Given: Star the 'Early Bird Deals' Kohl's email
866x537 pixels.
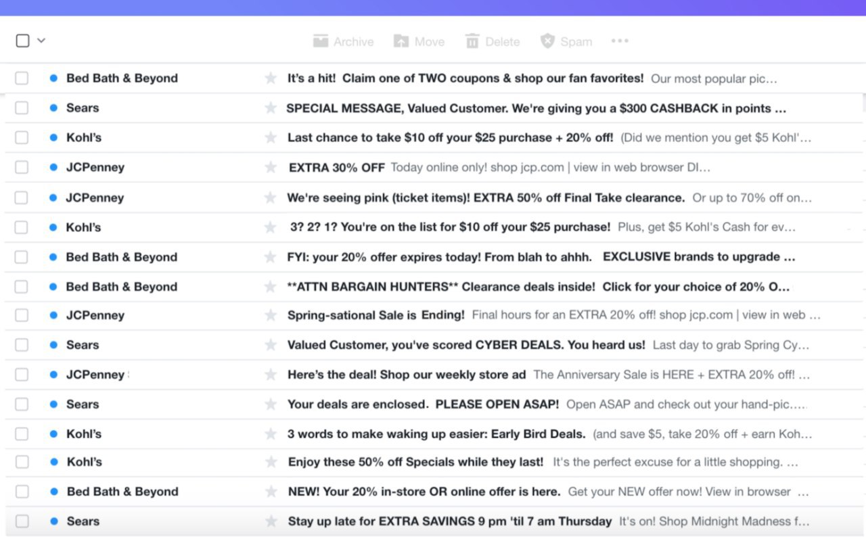Looking at the screenshot, I should [271, 434].
